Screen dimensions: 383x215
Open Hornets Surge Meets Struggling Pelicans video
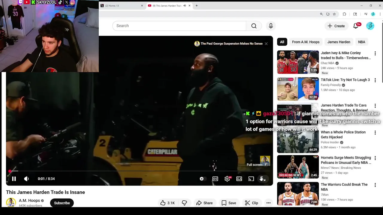pos(346,160)
